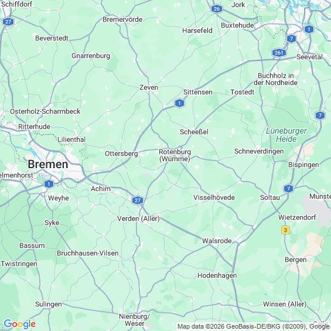Click the Schneverdingen town label
The image size is (331, 331).
(259, 151)
